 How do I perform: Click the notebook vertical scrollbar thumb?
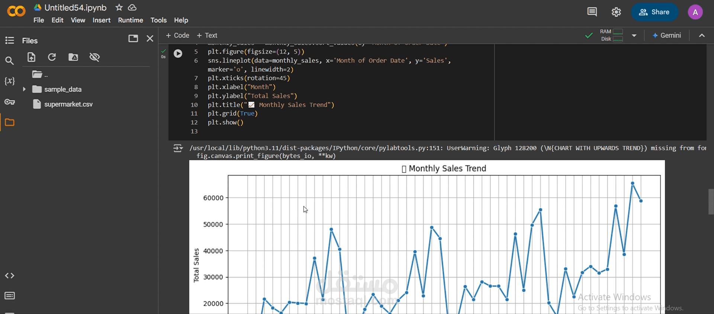pos(711,201)
